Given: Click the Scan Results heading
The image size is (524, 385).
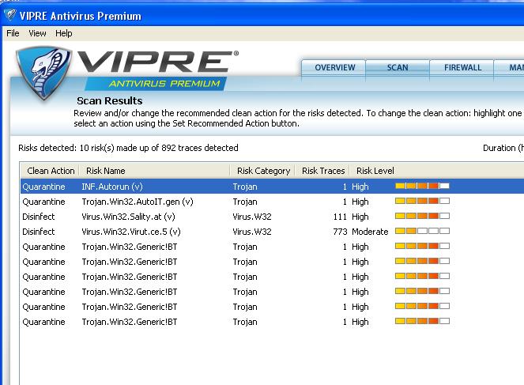Looking at the screenshot, I should tap(110, 101).
